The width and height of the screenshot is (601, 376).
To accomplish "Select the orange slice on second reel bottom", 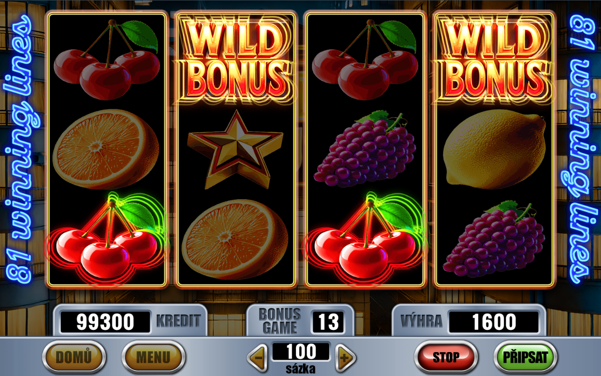I will 235,239.
